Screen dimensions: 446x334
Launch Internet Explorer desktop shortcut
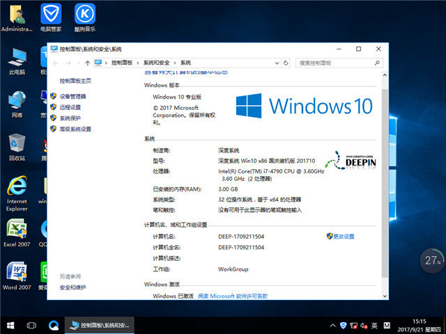click(x=17, y=193)
